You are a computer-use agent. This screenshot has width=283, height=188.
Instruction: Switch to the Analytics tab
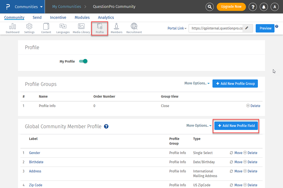click(106, 18)
